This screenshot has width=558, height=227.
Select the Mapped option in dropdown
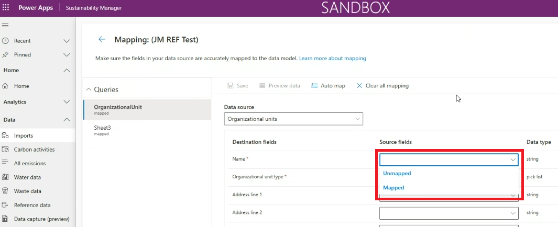tap(393, 188)
